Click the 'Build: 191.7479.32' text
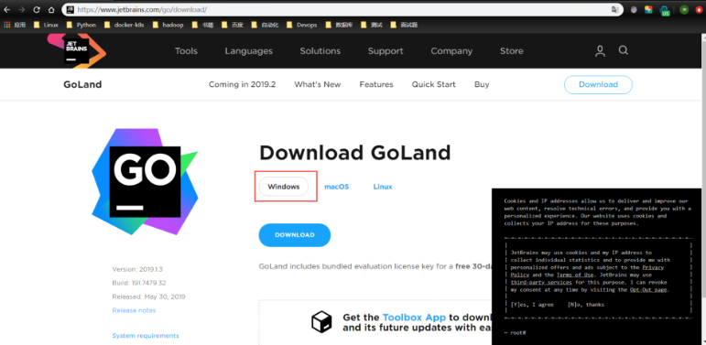Viewport: 706px width, 345px height. click(x=139, y=283)
